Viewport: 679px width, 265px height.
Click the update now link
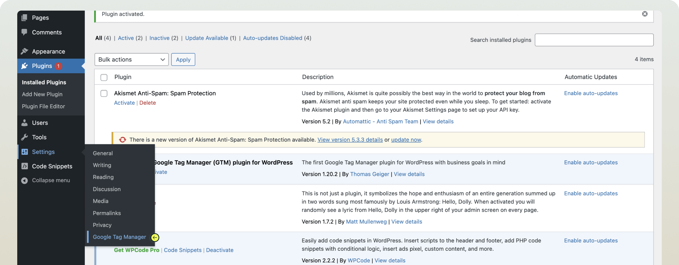pos(406,140)
